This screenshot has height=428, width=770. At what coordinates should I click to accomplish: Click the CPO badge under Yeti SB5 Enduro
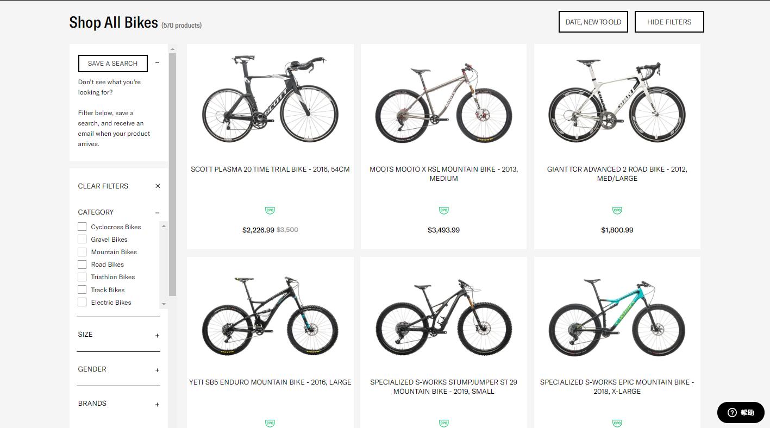pos(270,423)
